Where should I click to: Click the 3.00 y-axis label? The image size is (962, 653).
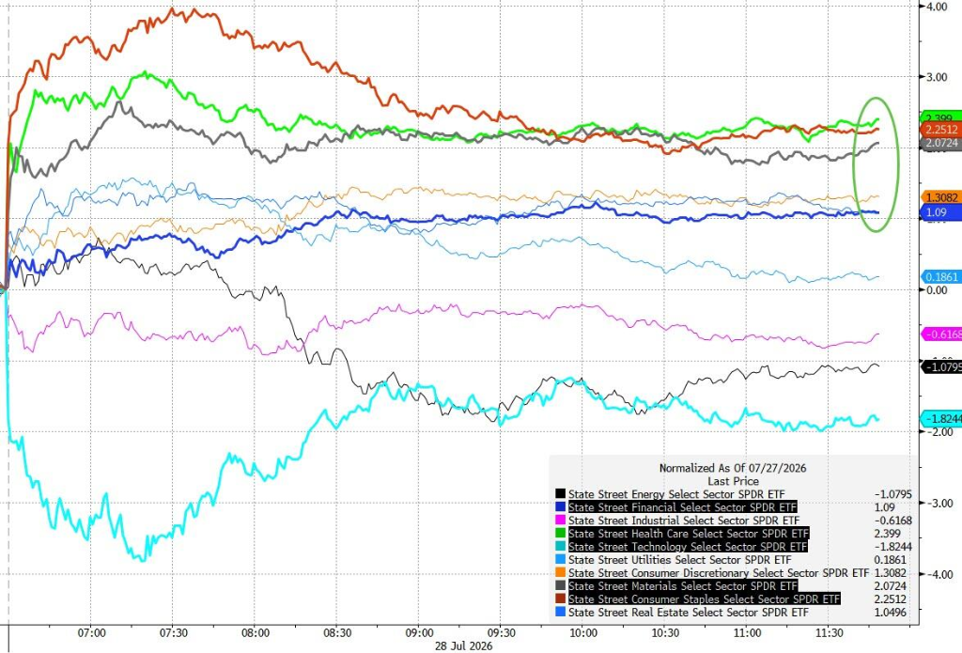tap(937, 77)
